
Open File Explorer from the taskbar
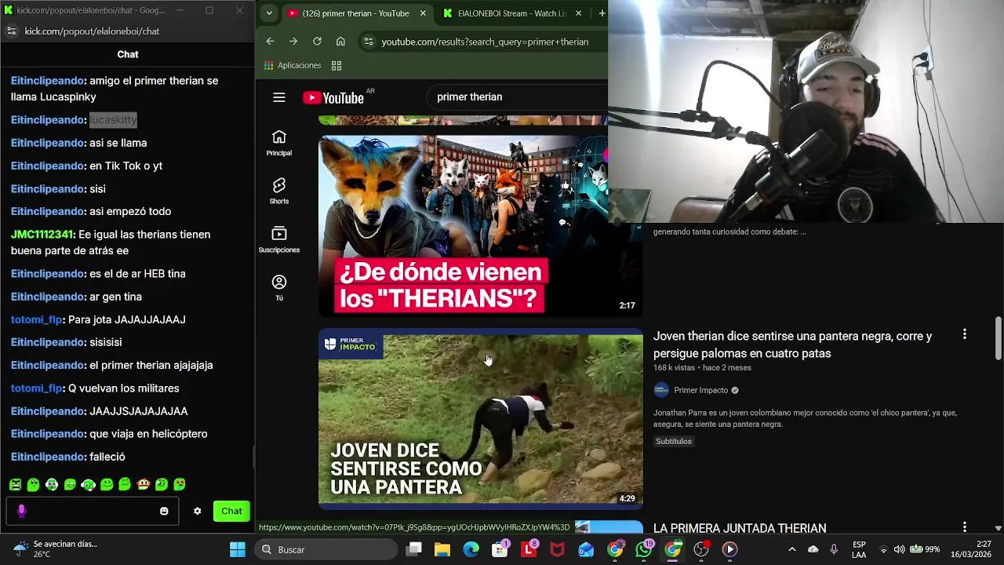click(x=442, y=549)
